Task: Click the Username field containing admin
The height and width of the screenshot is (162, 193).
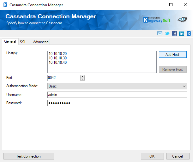Action: click(117, 95)
